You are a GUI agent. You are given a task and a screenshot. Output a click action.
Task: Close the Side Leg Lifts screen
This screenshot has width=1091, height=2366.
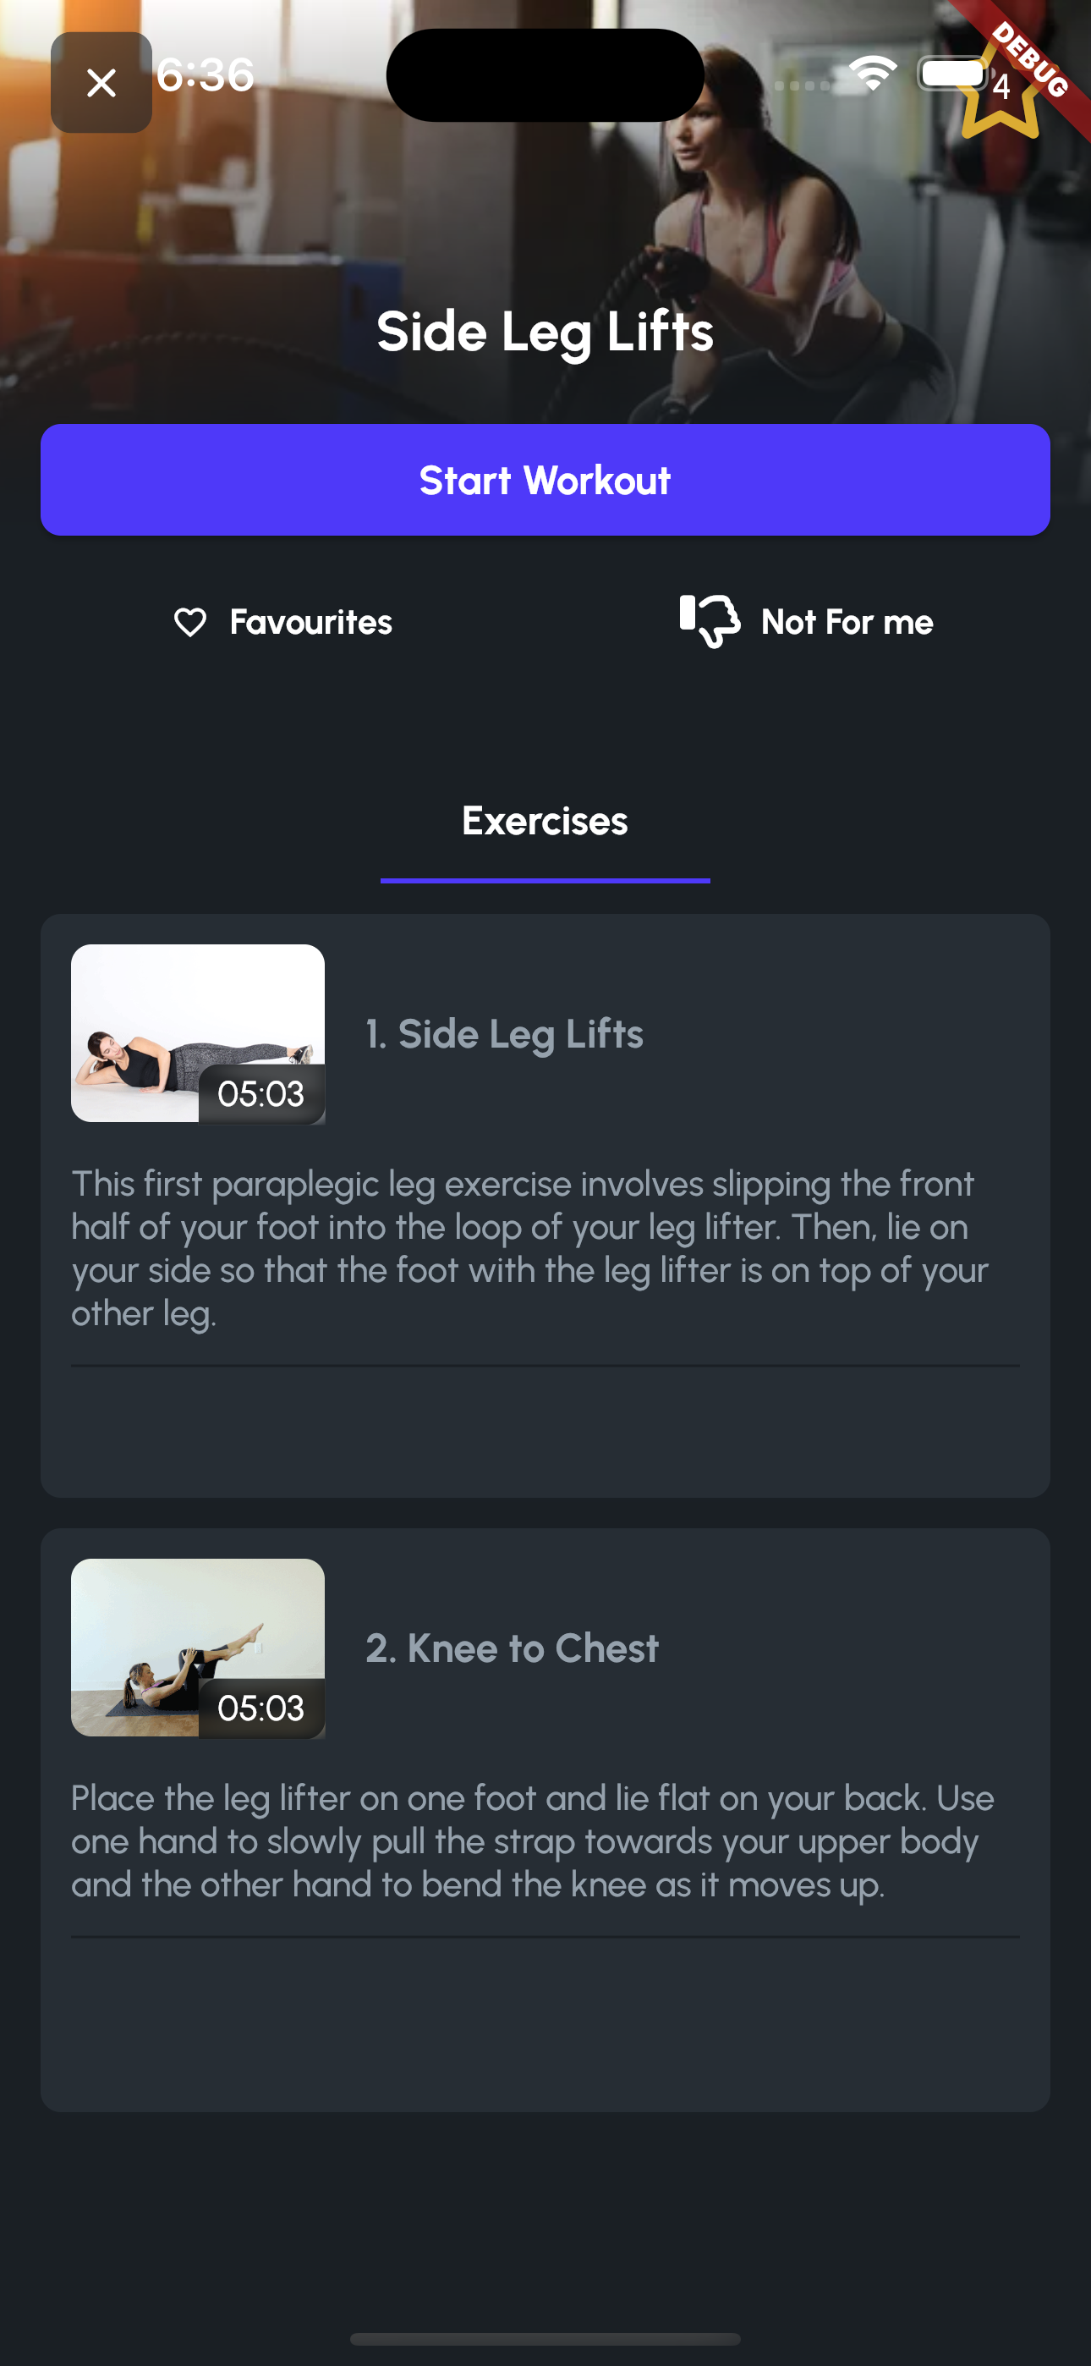coord(101,82)
